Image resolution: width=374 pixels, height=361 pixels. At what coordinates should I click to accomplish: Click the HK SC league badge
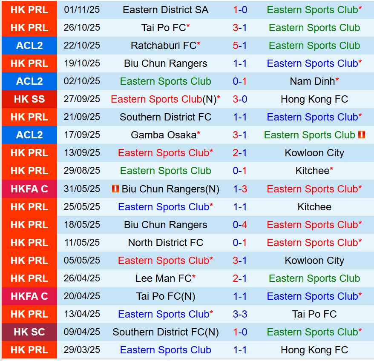[x=29, y=332]
